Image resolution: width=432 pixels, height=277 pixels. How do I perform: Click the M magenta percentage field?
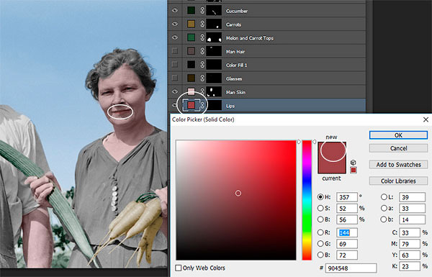click(x=410, y=244)
